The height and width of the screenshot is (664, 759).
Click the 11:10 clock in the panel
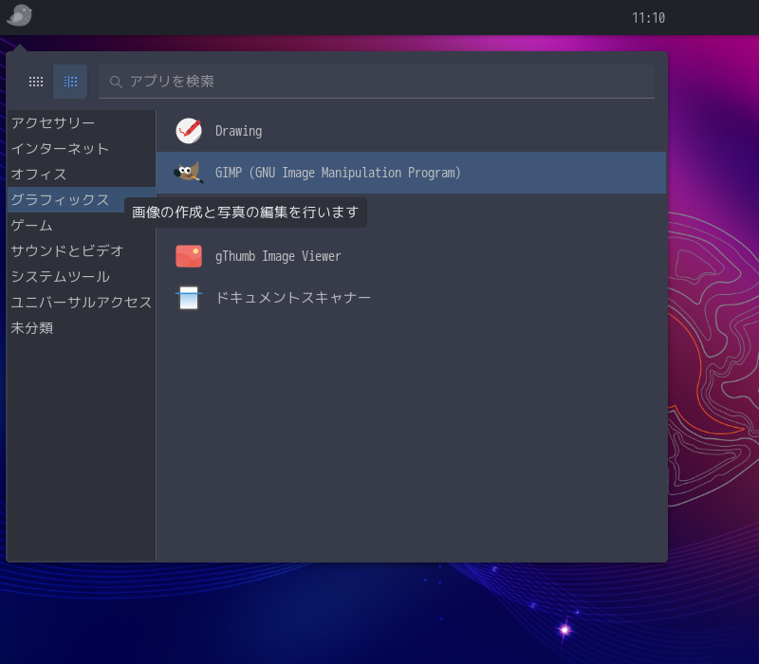(x=648, y=18)
